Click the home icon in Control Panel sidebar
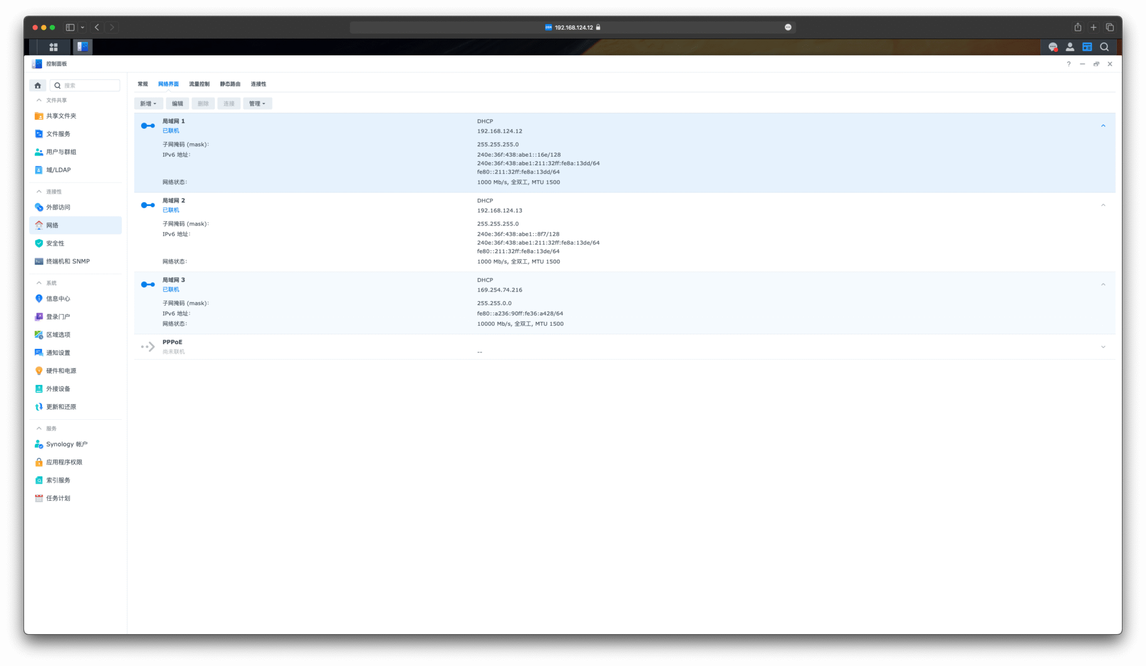 pyautogui.click(x=37, y=86)
